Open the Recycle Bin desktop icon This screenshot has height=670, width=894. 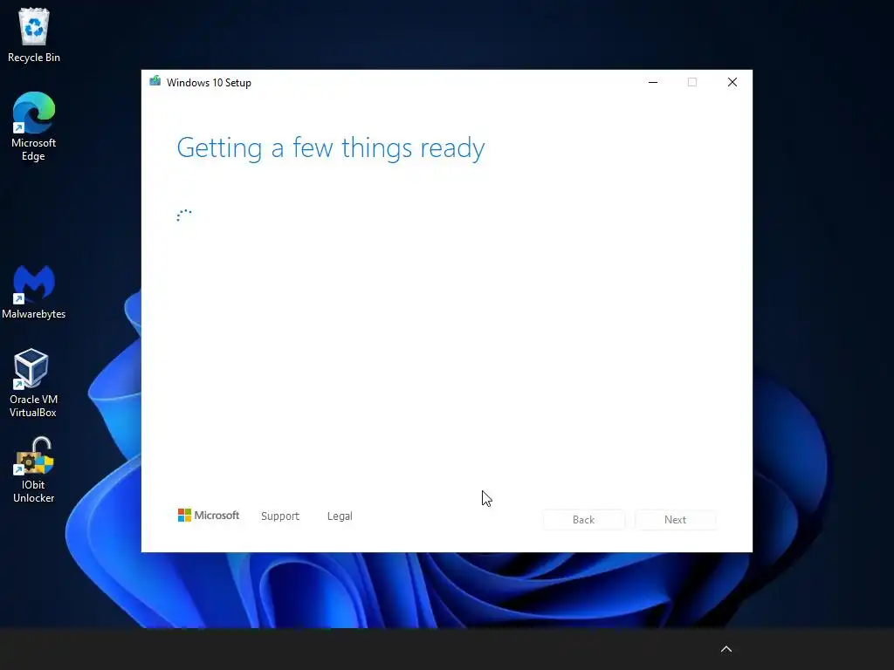pyautogui.click(x=34, y=35)
